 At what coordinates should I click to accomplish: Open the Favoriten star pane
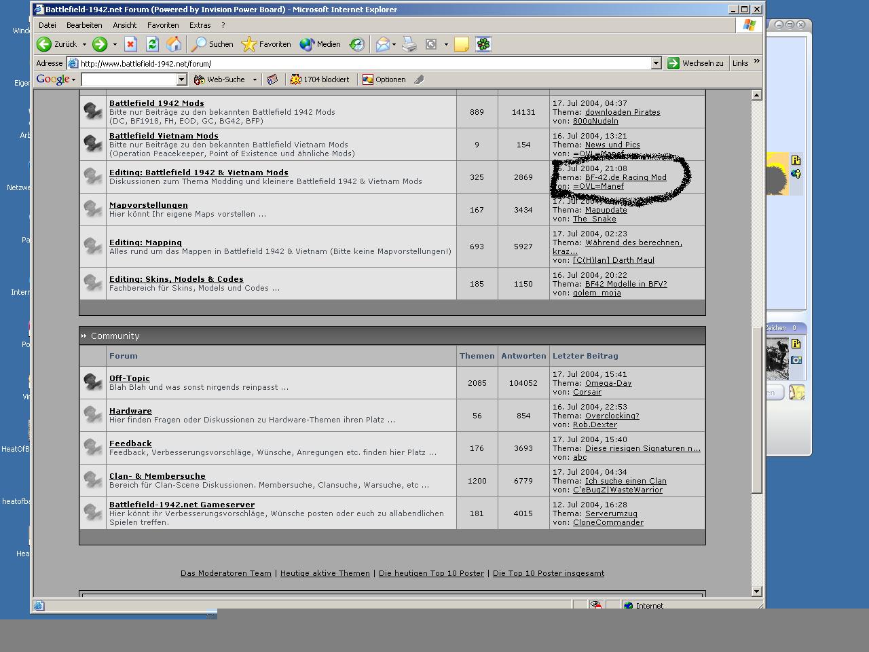point(266,44)
